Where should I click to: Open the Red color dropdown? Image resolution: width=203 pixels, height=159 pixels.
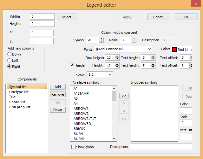[191, 50]
